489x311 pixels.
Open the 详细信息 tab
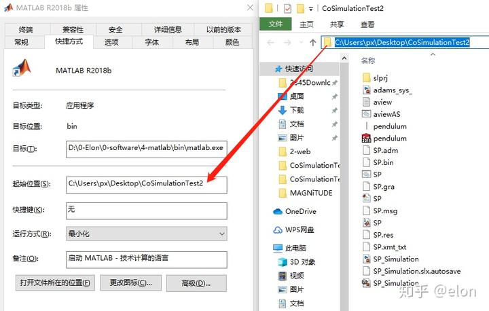pos(168,30)
